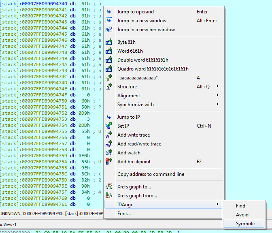Image resolution: width=272 pixels, height=233 pixels.
Task: Open the Alignment menu entry
Action: coord(164,96)
